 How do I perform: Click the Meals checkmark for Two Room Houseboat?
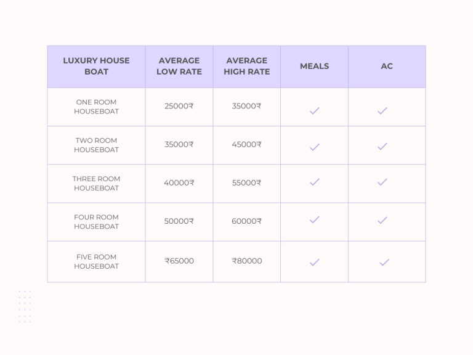coord(314,147)
